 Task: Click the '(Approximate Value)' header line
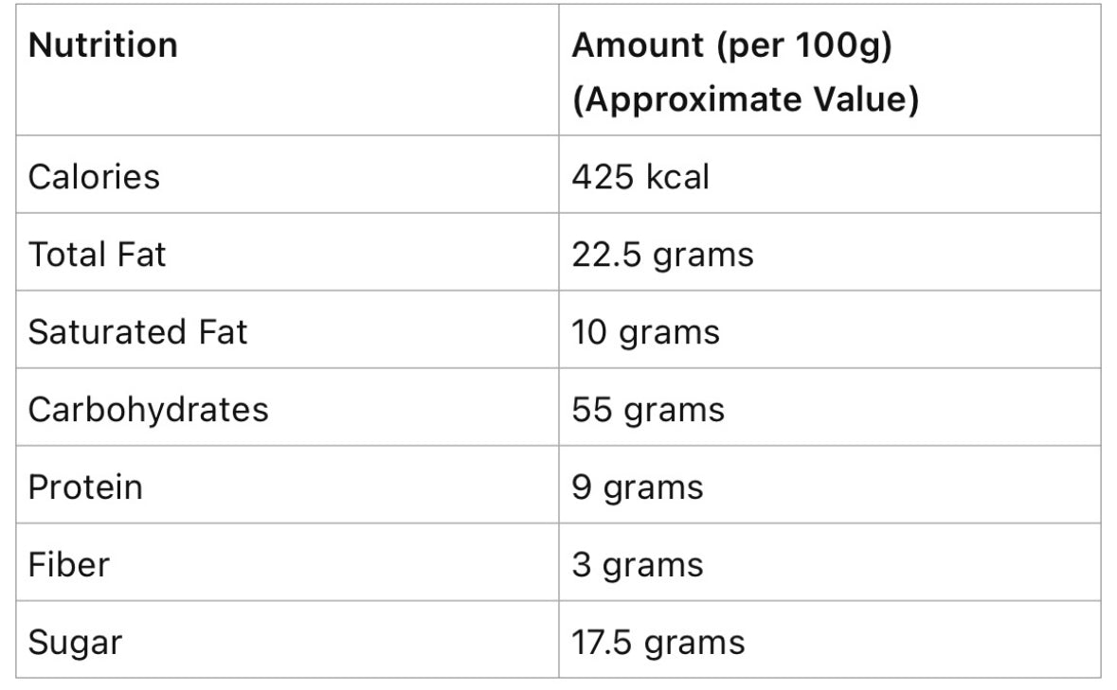point(745,99)
